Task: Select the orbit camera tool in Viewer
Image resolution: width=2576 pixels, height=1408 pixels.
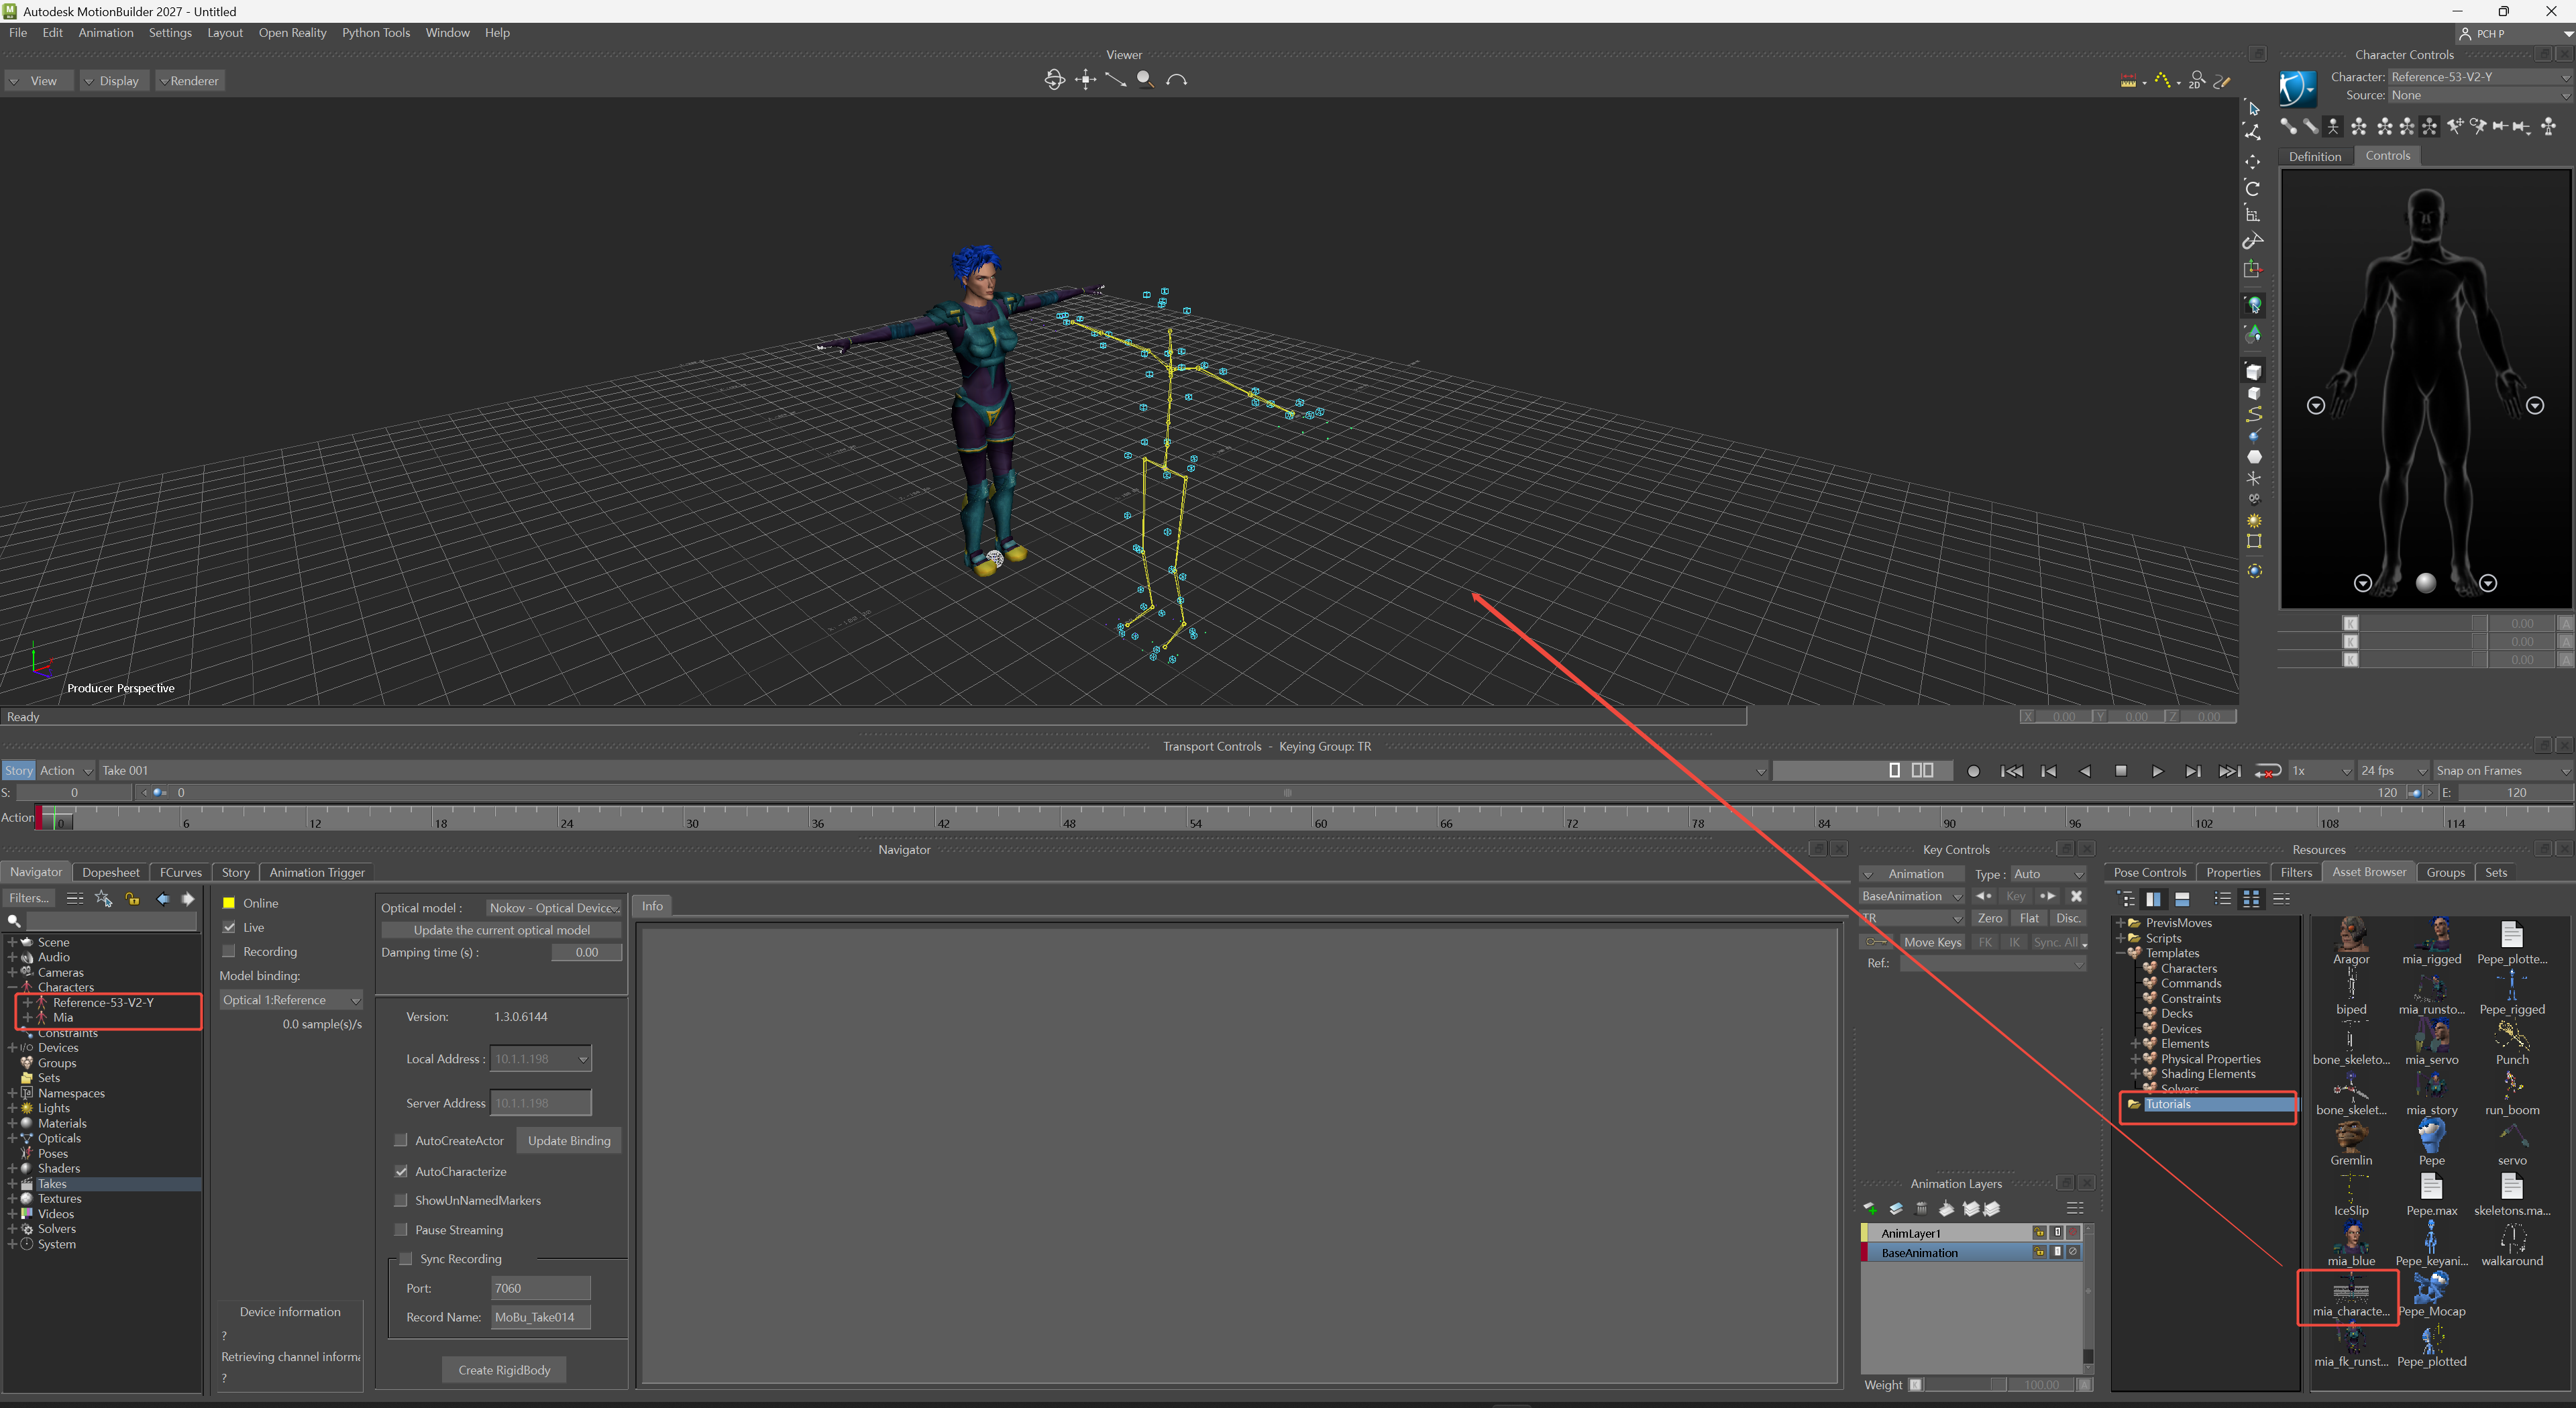Action: (x=1054, y=80)
